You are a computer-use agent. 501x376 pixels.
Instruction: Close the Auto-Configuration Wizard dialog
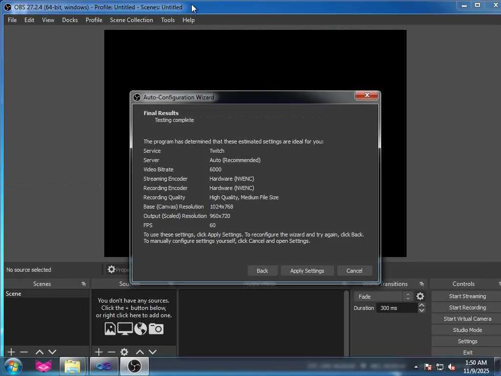point(367,95)
